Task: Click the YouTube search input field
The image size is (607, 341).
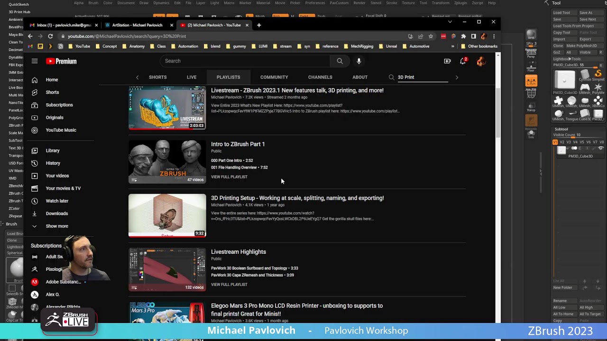Action: coord(245,61)
